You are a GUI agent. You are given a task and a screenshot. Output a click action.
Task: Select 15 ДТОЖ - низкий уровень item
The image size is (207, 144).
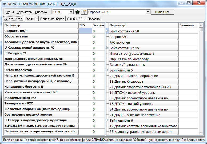pyautogui.click(x=144, y=104)
